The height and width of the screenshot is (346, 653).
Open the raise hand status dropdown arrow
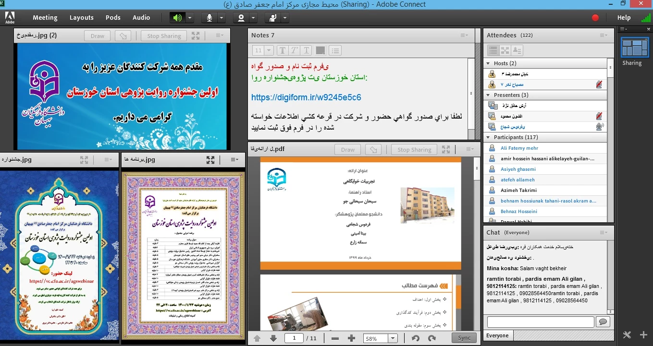point(285,18)
